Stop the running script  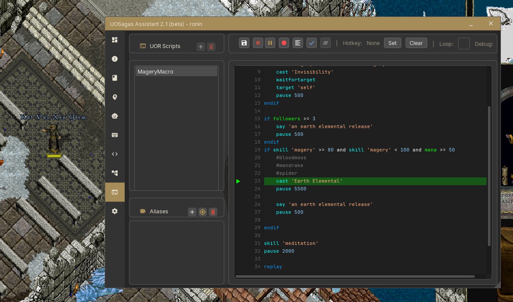click(258, 43)
